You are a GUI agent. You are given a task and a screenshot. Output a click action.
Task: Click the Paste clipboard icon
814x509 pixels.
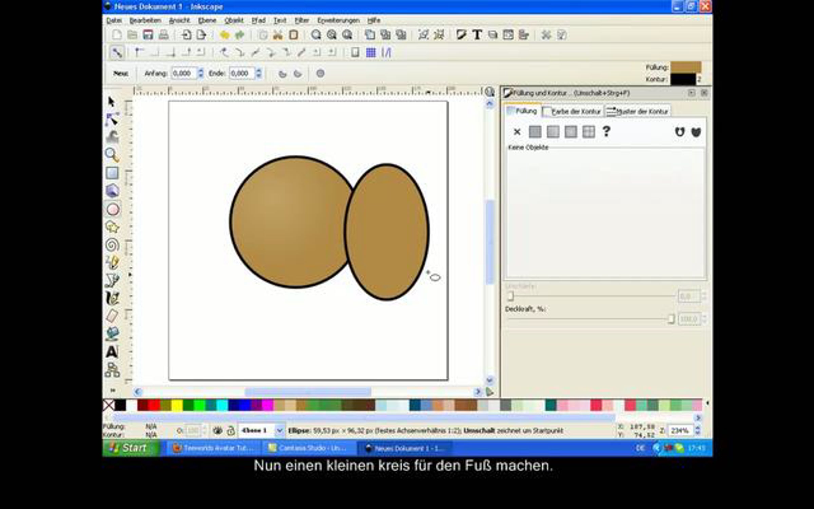coord(293,35)
